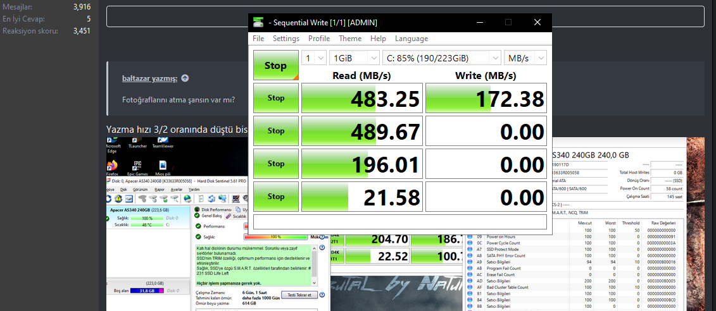
Task: Click the large Stop button with orange corner
Action: [x=276, y=65]
